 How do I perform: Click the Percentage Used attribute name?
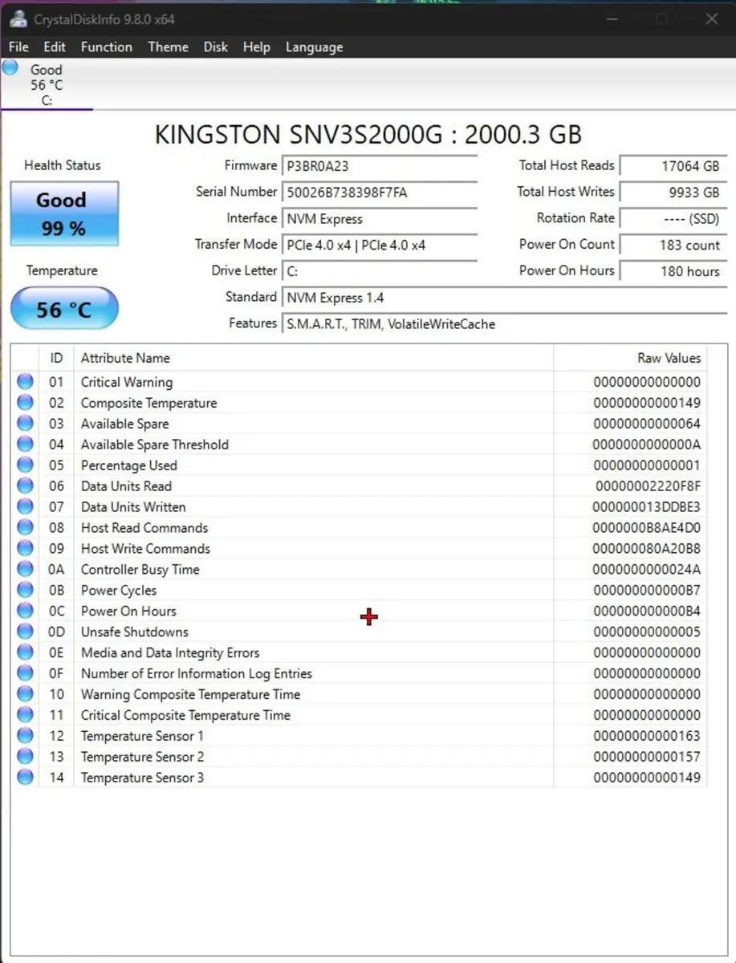click(129, 465)
